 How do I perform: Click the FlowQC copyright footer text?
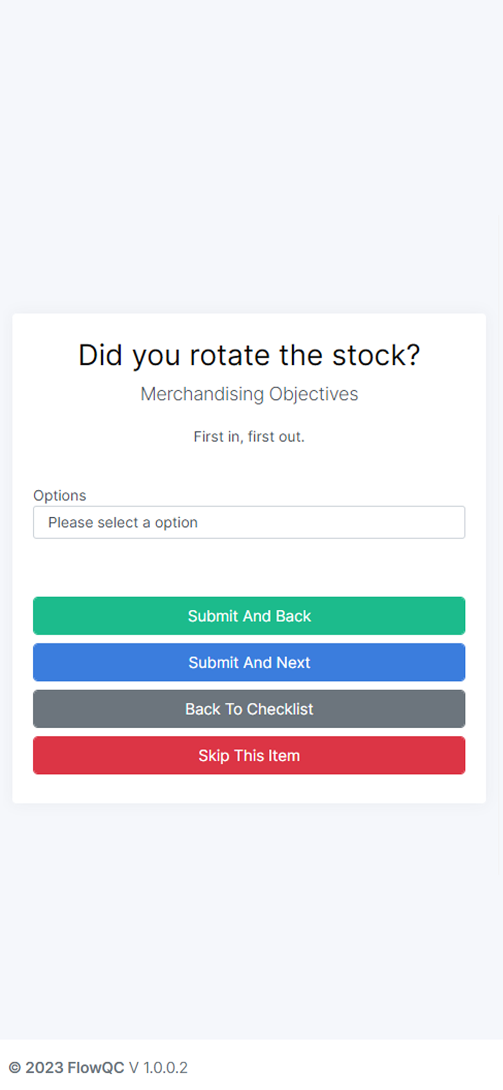75,1068
